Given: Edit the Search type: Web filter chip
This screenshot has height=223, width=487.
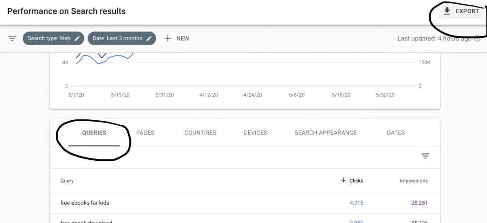Looking at the screenshot, I should (53, 38).
